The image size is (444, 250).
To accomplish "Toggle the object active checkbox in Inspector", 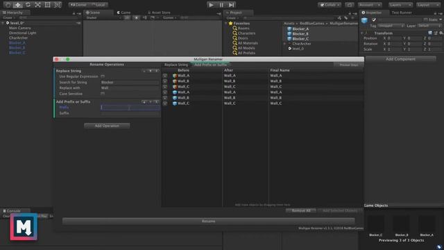I will tap(374, 20).
